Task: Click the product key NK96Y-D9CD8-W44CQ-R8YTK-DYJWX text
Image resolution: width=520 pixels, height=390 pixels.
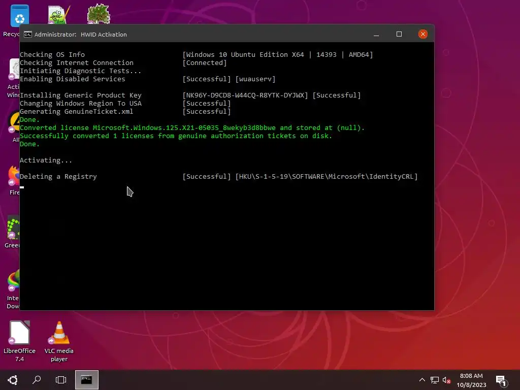Action: pos(245,95)
